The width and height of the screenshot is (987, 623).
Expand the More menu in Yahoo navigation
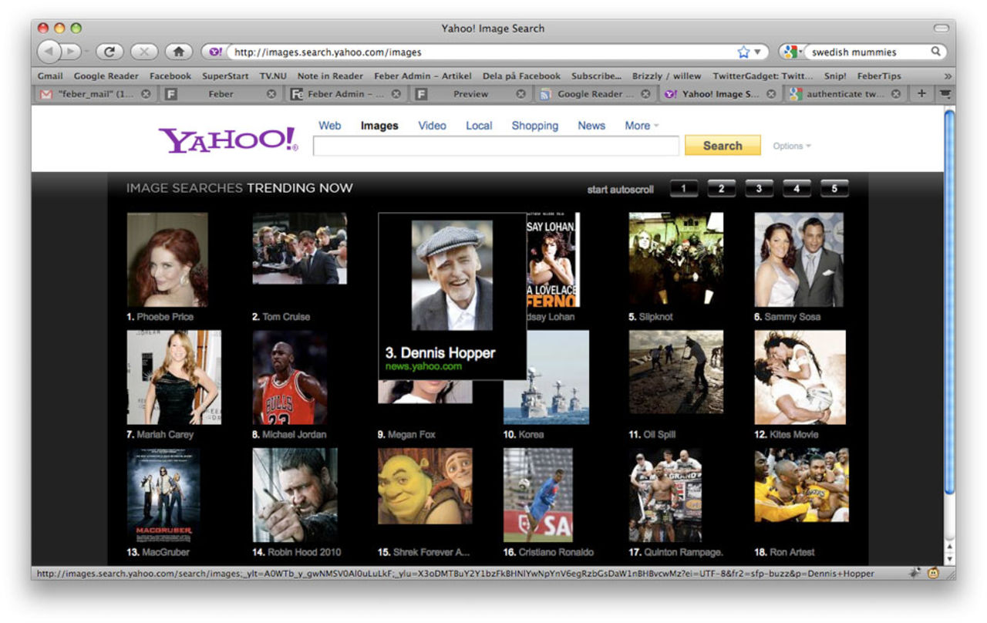pos(639,125)
